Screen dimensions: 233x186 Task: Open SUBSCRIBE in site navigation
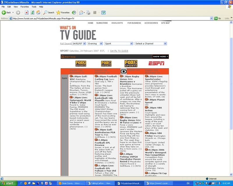(x=102, y=23)
